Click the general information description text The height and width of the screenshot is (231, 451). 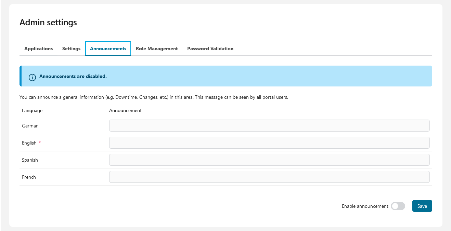pos(154,97)
